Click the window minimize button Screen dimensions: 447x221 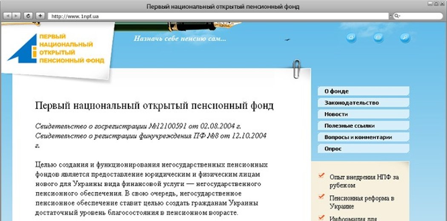click(x=430, y=4)
